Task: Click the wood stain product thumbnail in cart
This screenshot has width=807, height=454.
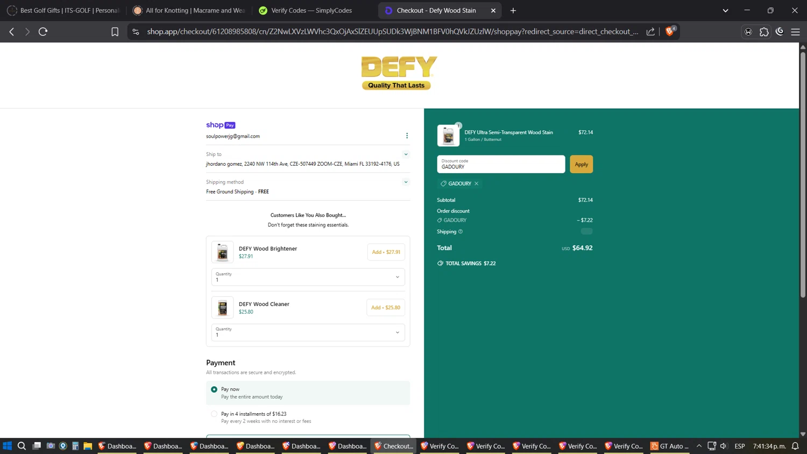Action: (x=448, y=136)
